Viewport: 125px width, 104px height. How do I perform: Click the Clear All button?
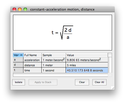pyautogui.click(x=99, y=82)
